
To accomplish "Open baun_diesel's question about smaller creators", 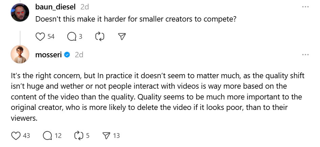I will 135,20.
